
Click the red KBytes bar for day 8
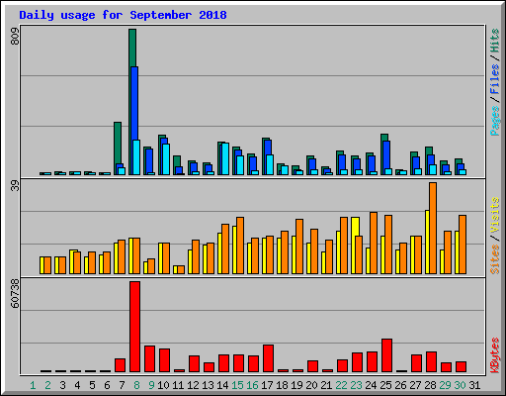tap(134, 327)
